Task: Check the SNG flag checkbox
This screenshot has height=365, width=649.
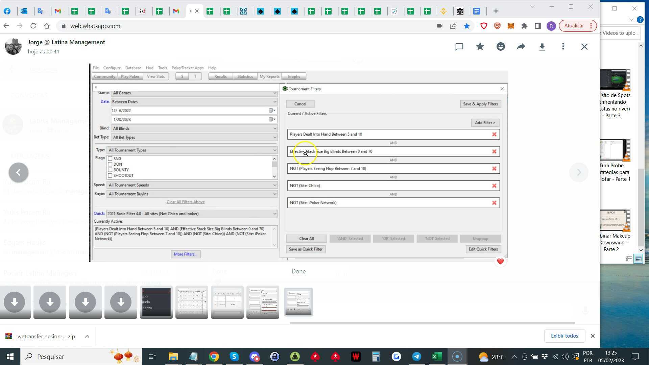Action: point(110,158)
